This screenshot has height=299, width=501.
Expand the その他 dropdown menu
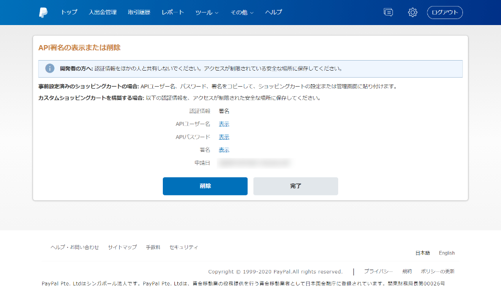tap(242, 13)
